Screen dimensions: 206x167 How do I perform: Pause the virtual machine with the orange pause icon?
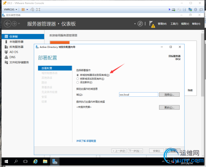click(23, 10)
